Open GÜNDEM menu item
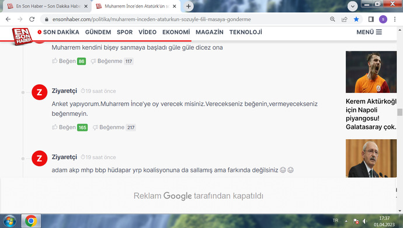The image size is (403, 228). tap(98, 32)
